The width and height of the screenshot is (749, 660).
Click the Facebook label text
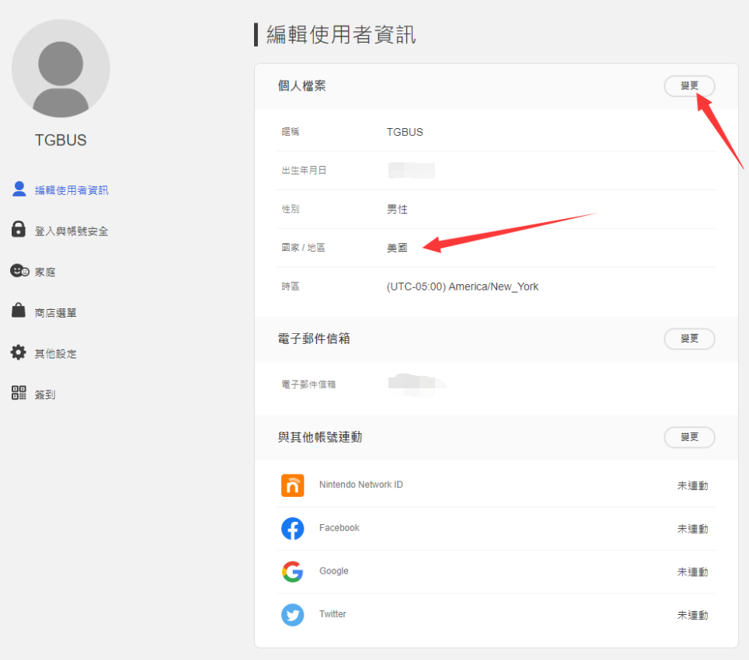[x=340, y=528]
